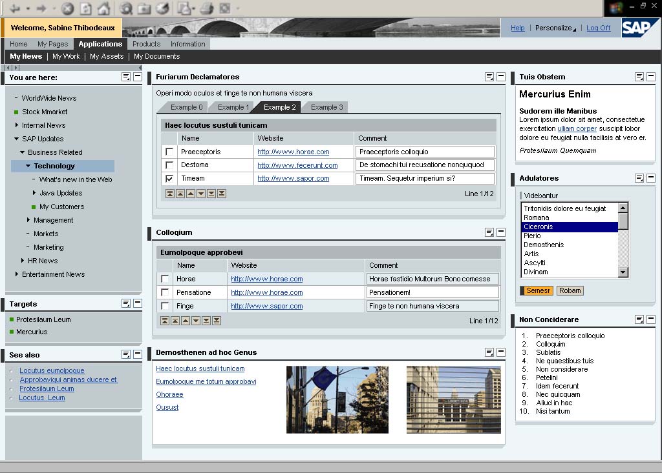The image size is (662, 473).
Task: Tick the checkbox for the Pensatione row
Action: coord(165,292)
